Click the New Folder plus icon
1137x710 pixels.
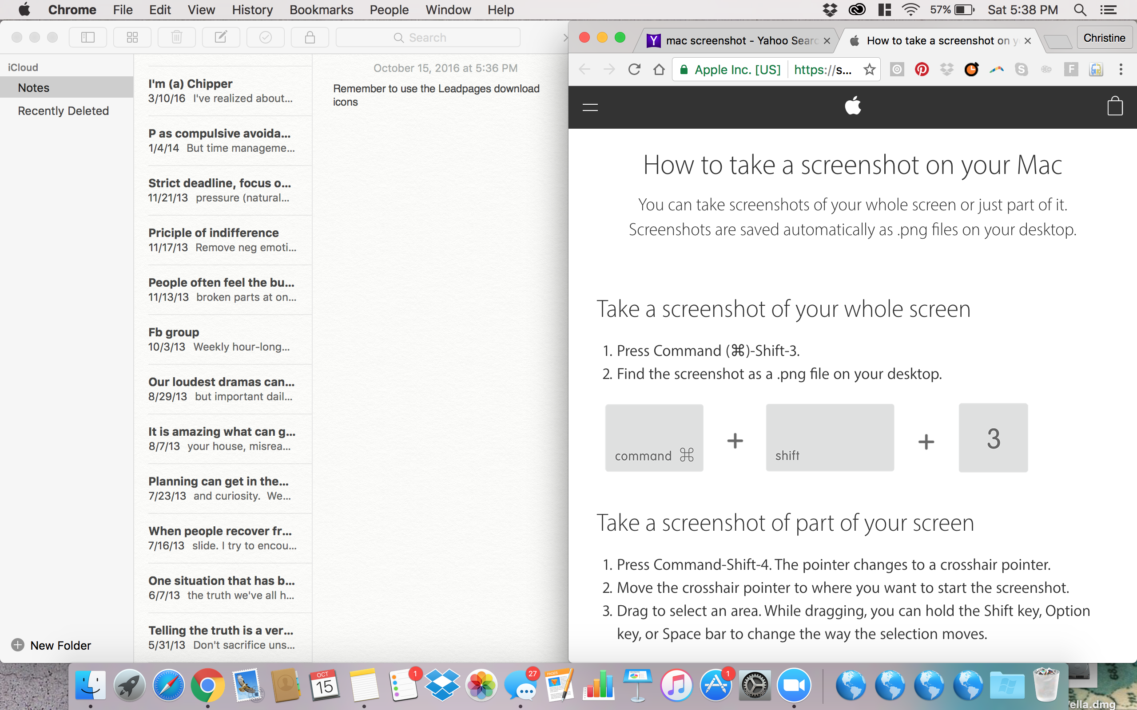pos(18,645)
